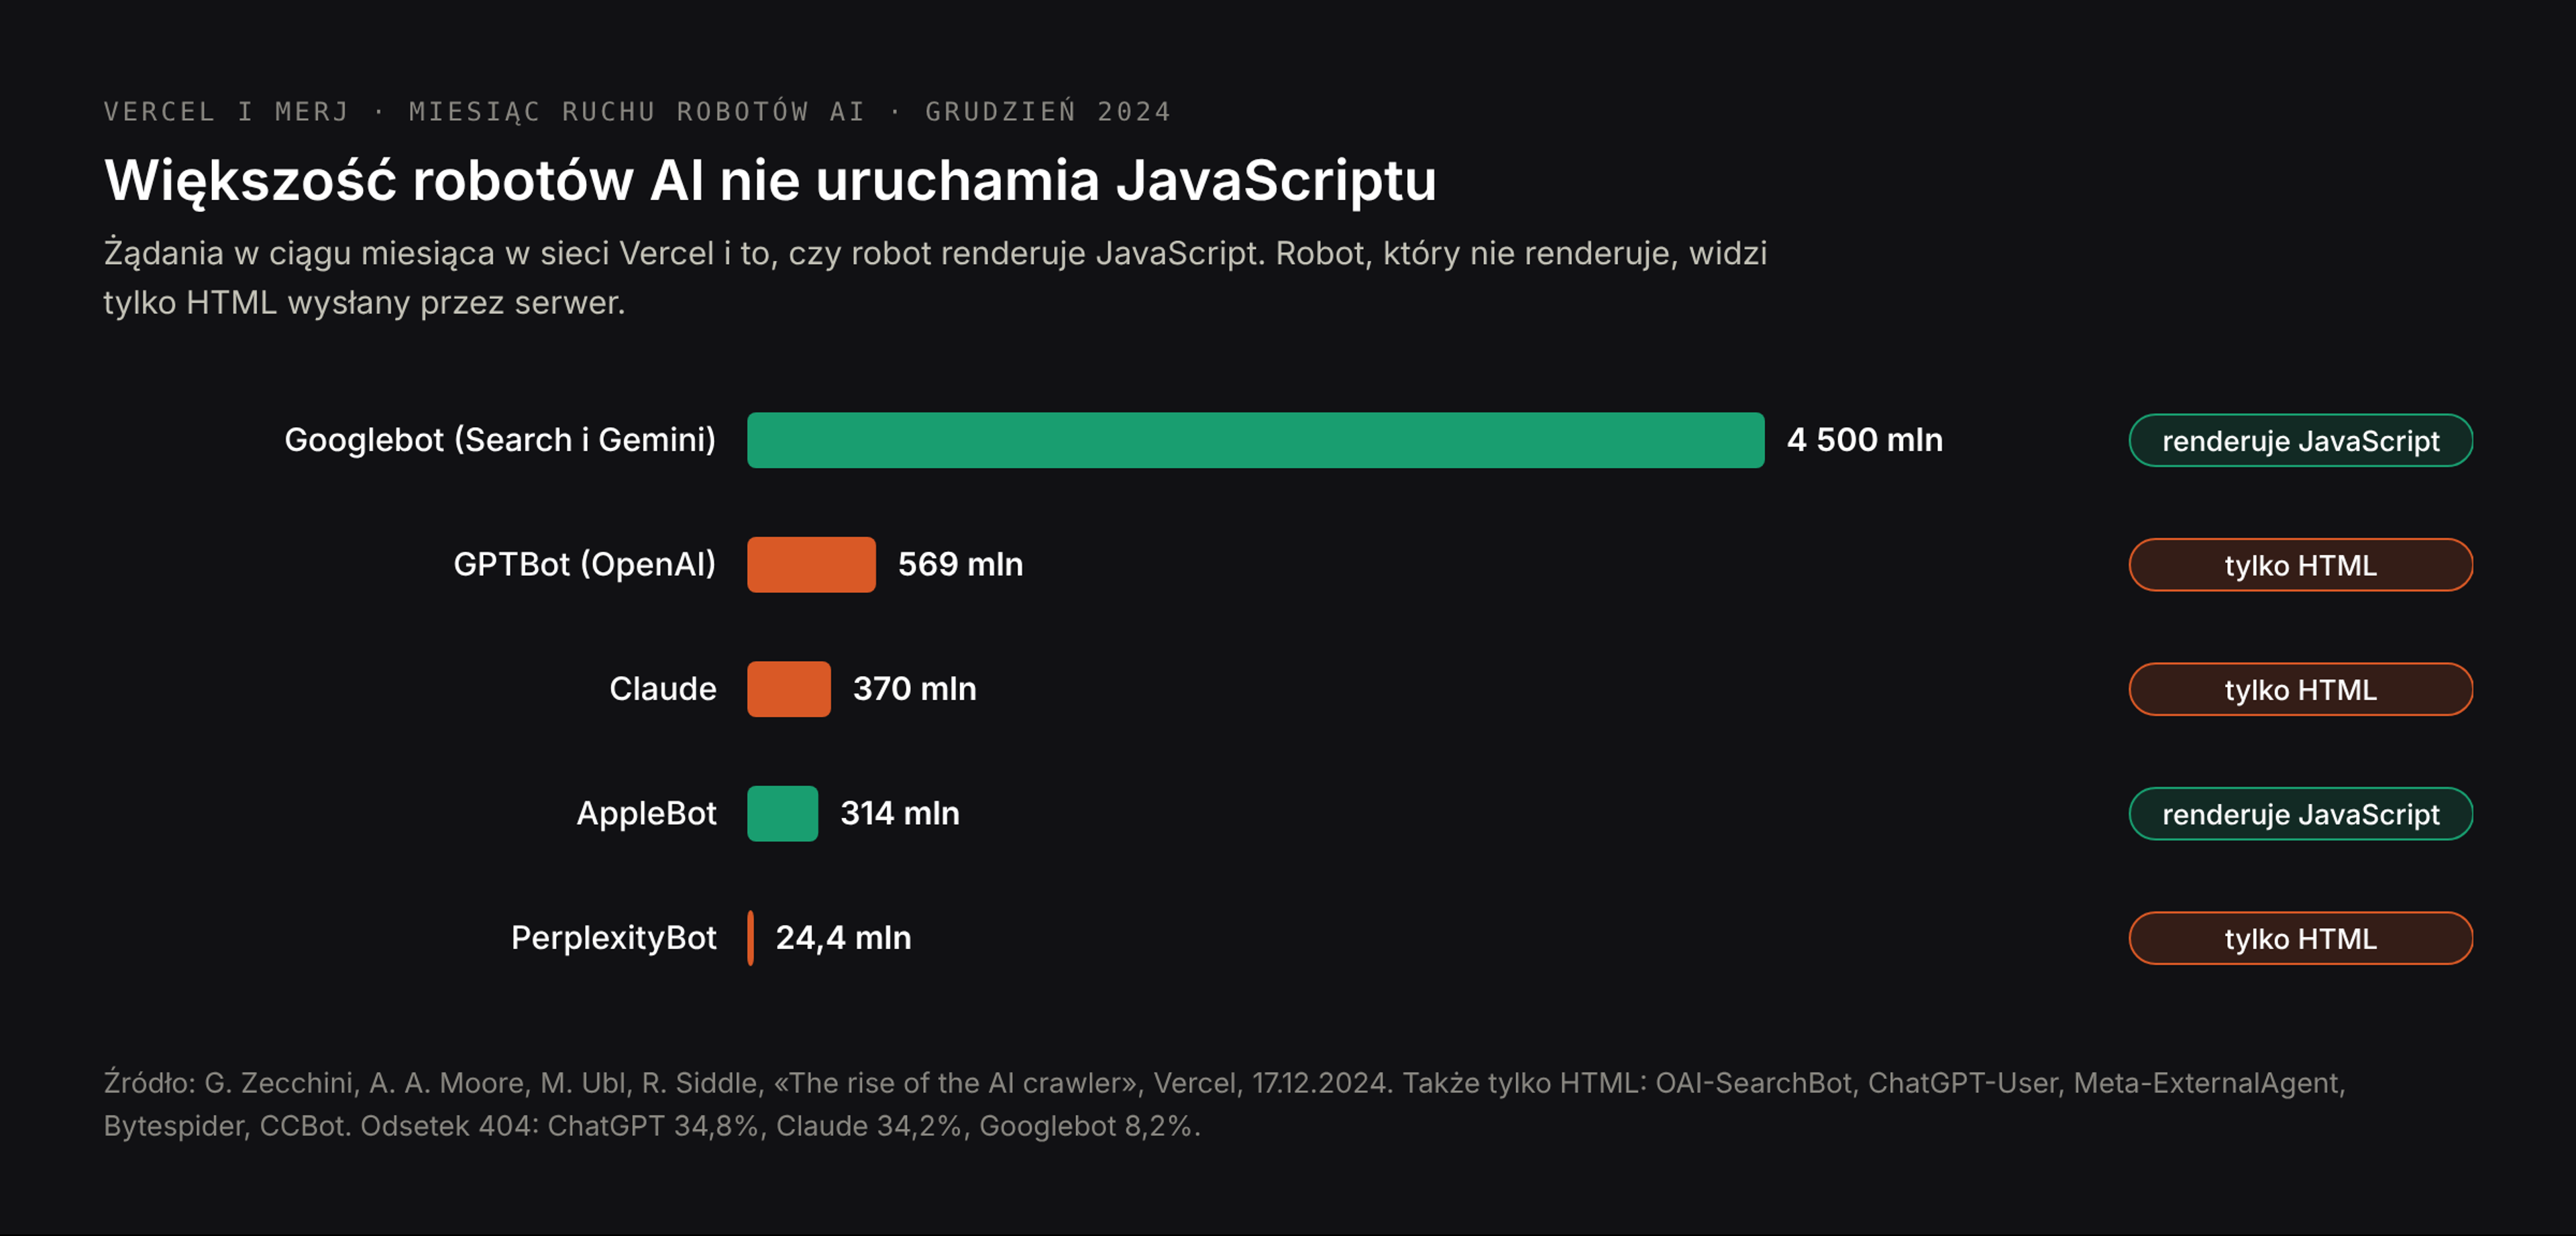Click the subtitle starting 'Żądania w ciągu miesiąca'
The width and height of the screenshot is (2576, 1236).
(935, 278)
